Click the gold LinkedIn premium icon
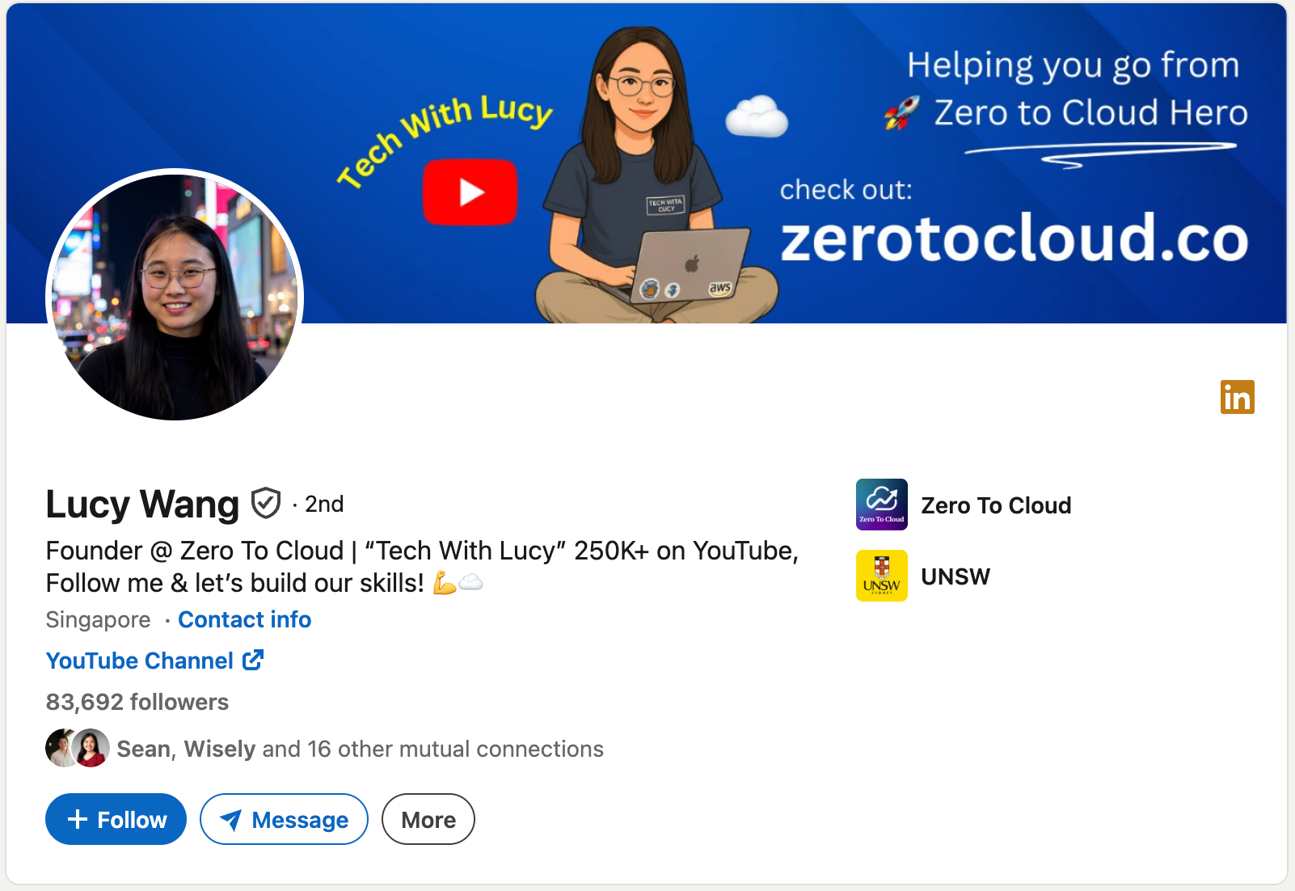This screenshot has height=891, width=1295. [1237, 397]
